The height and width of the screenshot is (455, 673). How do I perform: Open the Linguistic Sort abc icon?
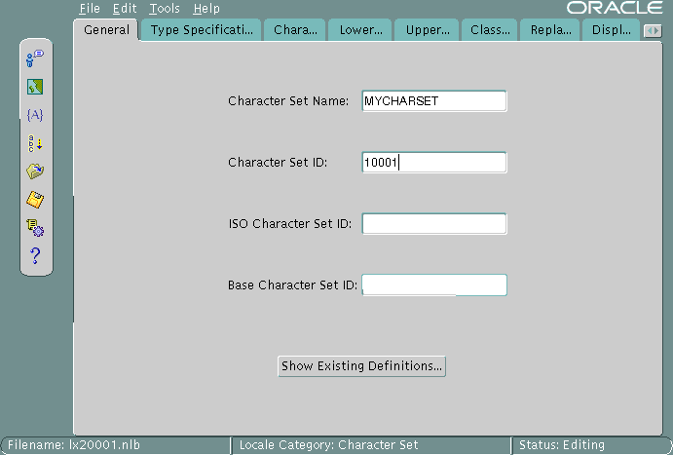coord(35,143)
